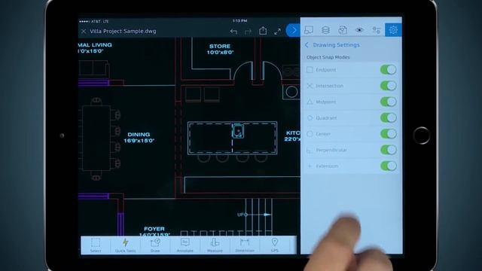Image resolution: width=482 pixels, height=271 pixels.
Task: Click the Extension plus icon
Action: click(x=310, y=166)
